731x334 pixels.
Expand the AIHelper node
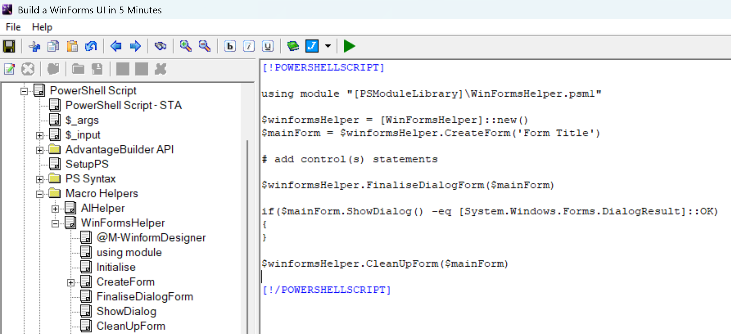click(x=55, y=209)
